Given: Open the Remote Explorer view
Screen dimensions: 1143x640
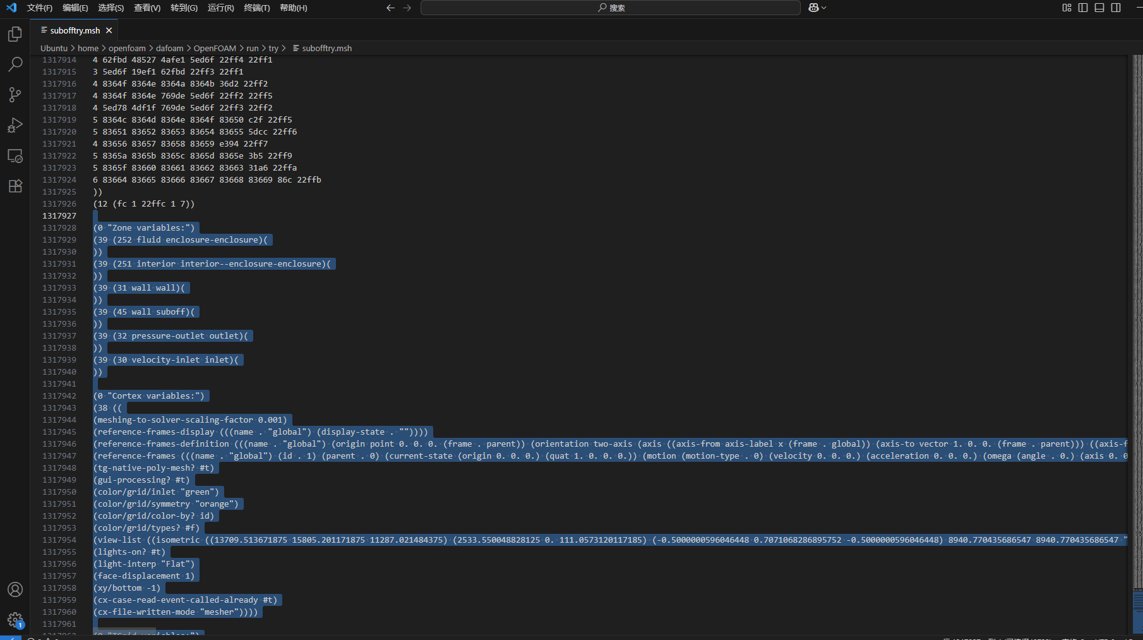Looking at the screenshot, I should [15, 155].
